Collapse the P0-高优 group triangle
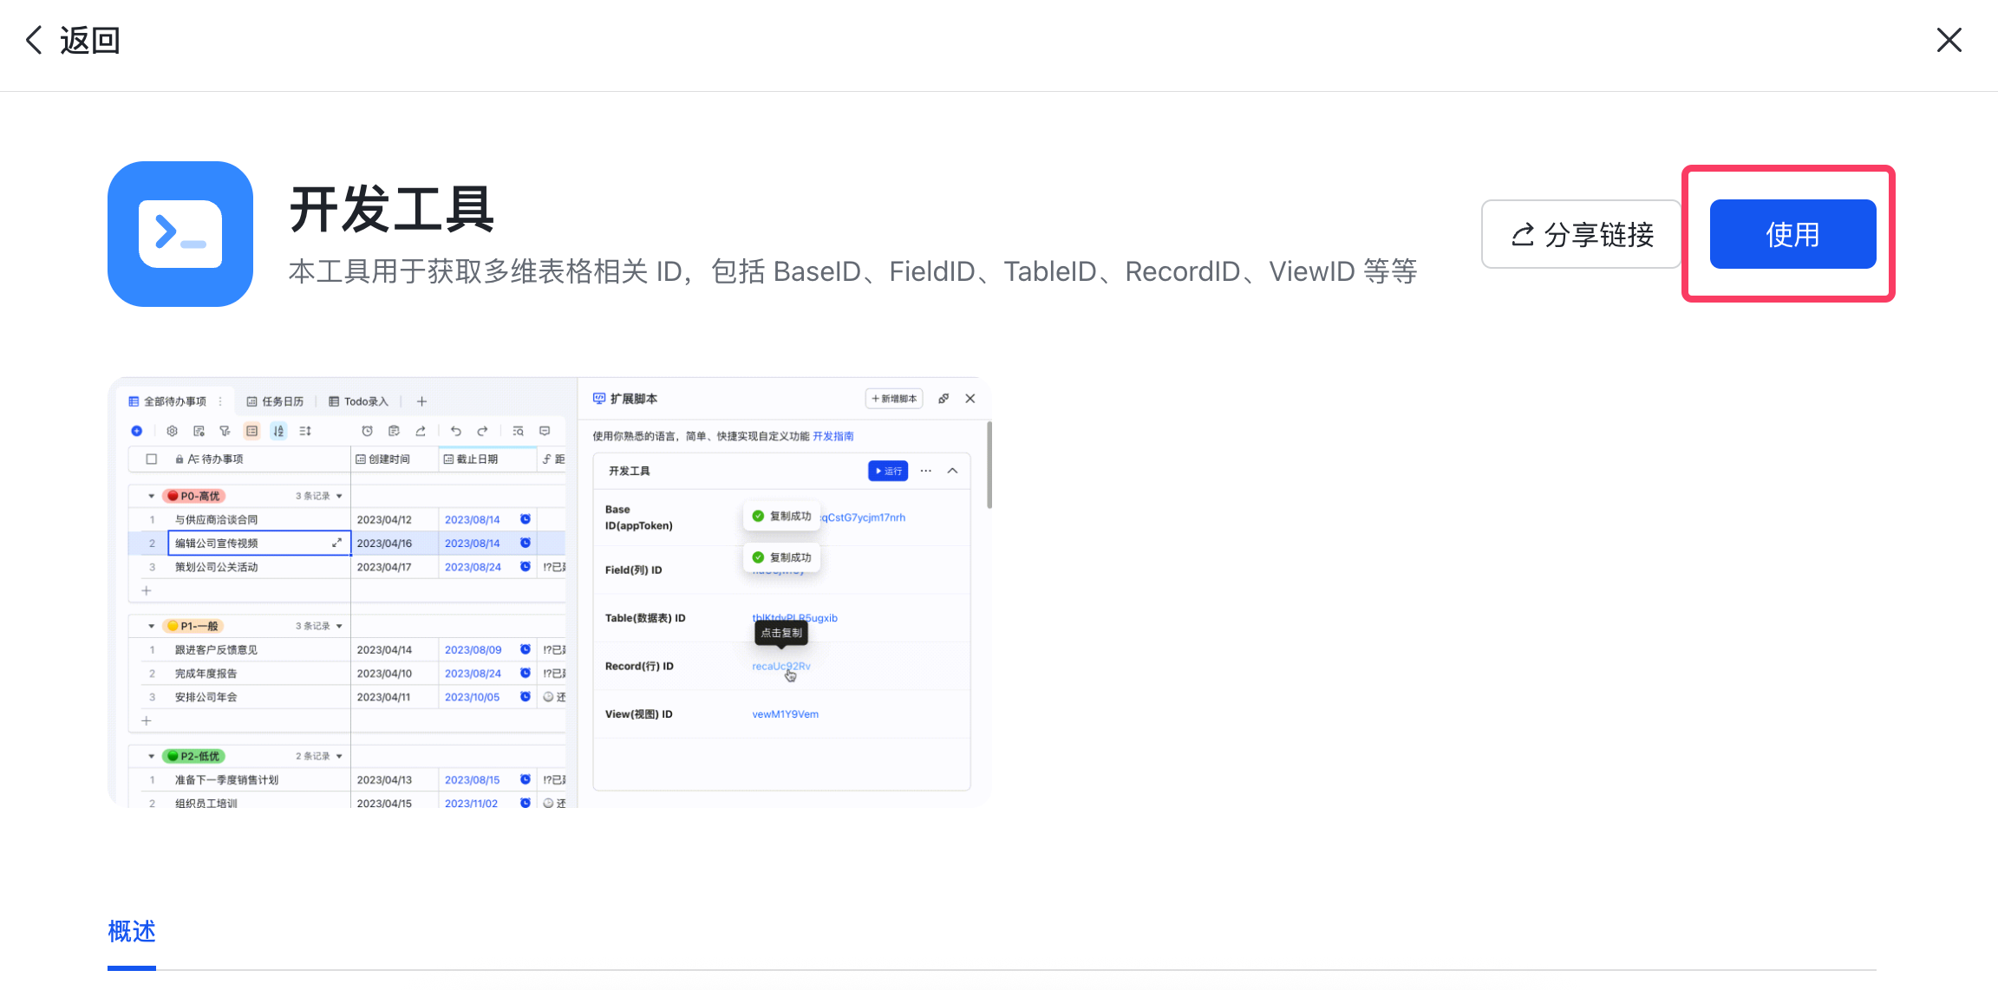 click(x=151, y=496)
